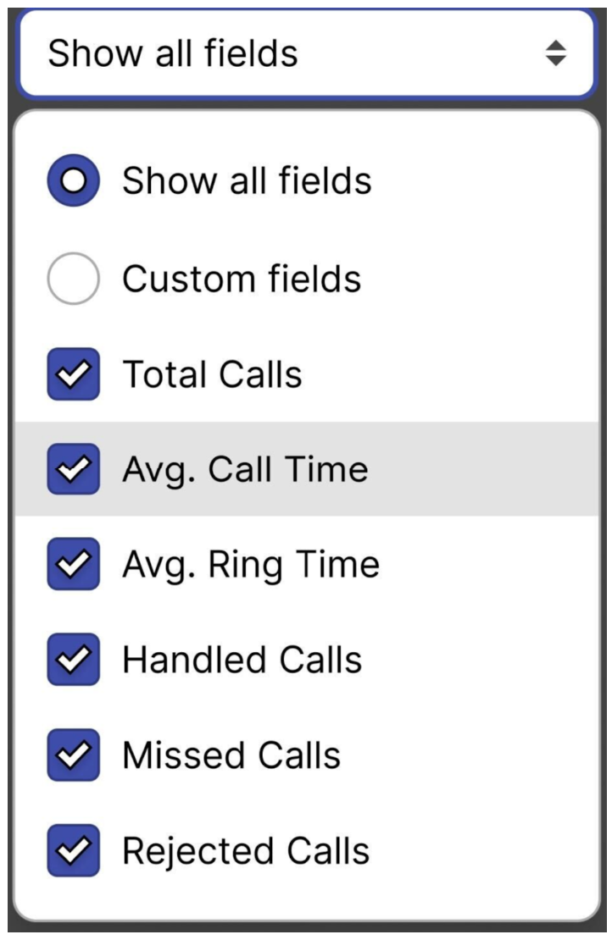Image resolution: width=612 pixels, height=940 pixels.
Task: Click the "Missed Calls" text label
Action: pos(231,755)
